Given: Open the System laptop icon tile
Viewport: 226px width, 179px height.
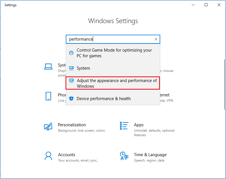Looking at the screenshot, I should pos(48,67).
